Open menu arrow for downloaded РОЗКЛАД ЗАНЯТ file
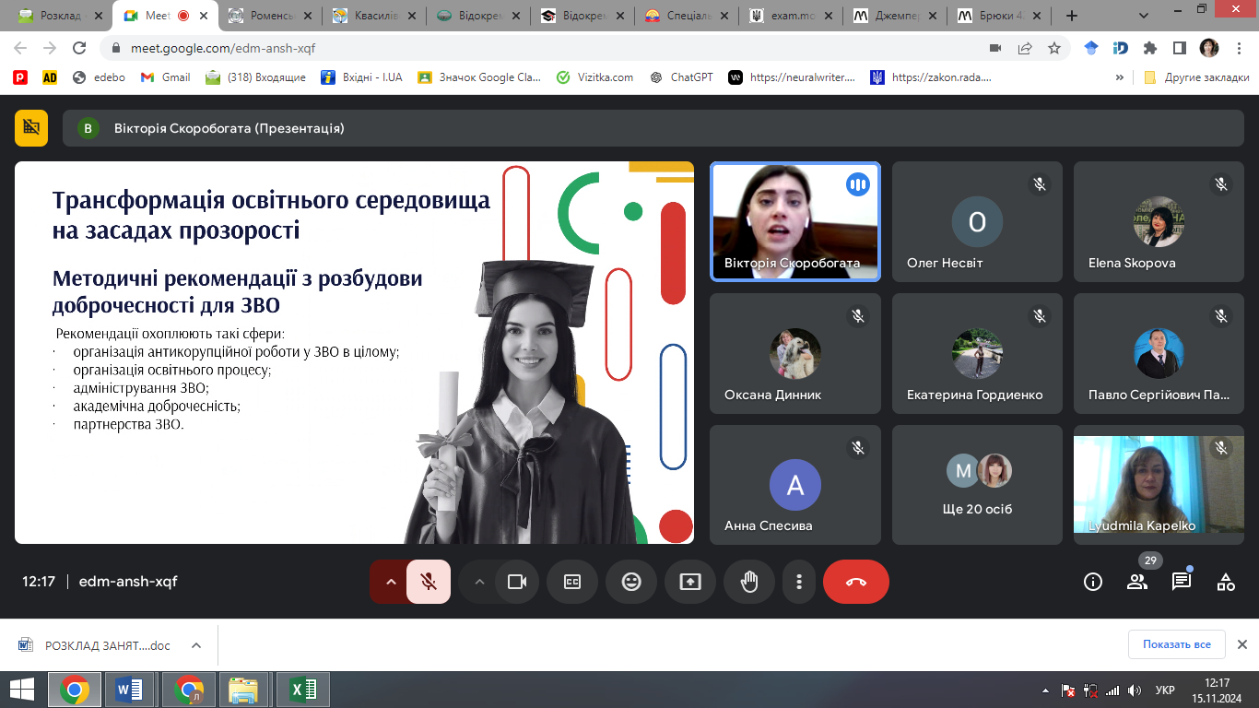Image resolution: width=1259 pixels, height=708 pixels. (x=195, y=645)
